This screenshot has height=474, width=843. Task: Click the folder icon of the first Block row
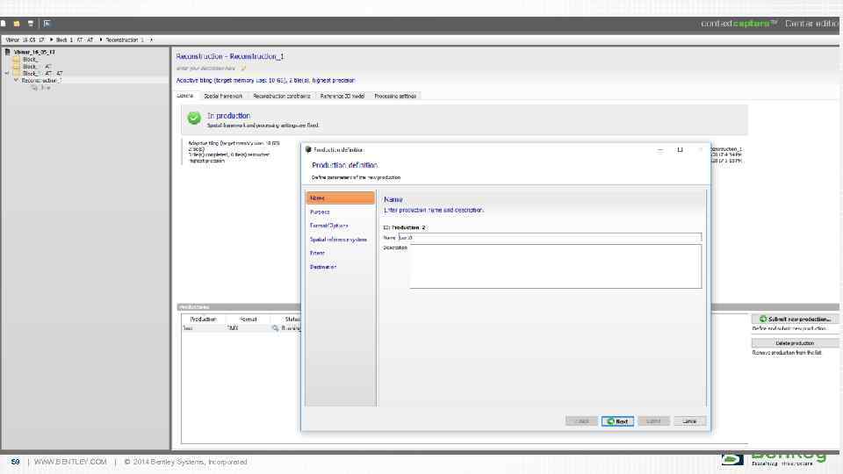(x=16, y=60)
